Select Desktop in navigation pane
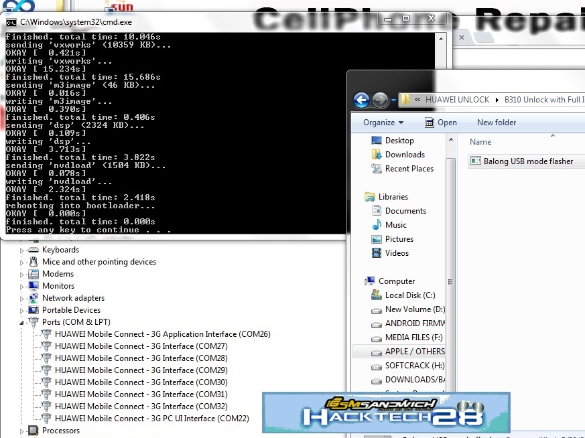 (x=393, y=141)
